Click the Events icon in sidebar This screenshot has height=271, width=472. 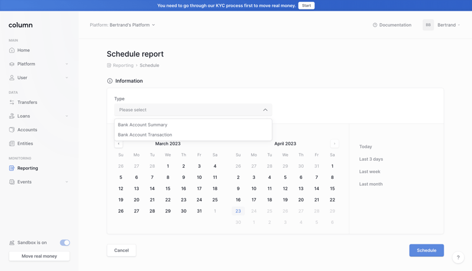[12, 182]
